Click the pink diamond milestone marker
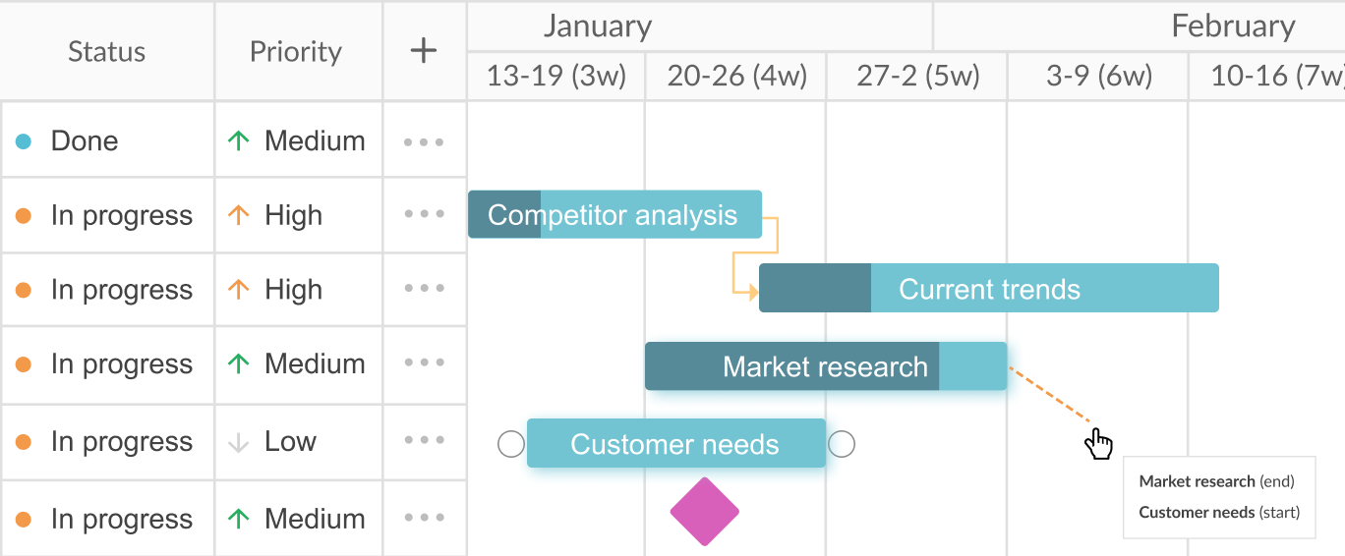This screenshot has height=556, width=1345. click(704, 512)
